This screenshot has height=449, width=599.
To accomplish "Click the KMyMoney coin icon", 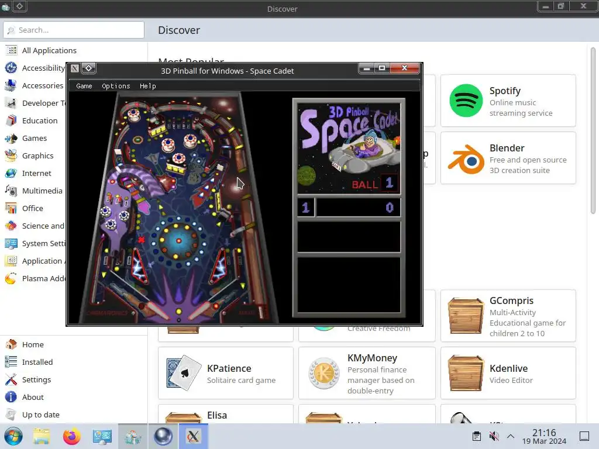I will tap(324, 374).
